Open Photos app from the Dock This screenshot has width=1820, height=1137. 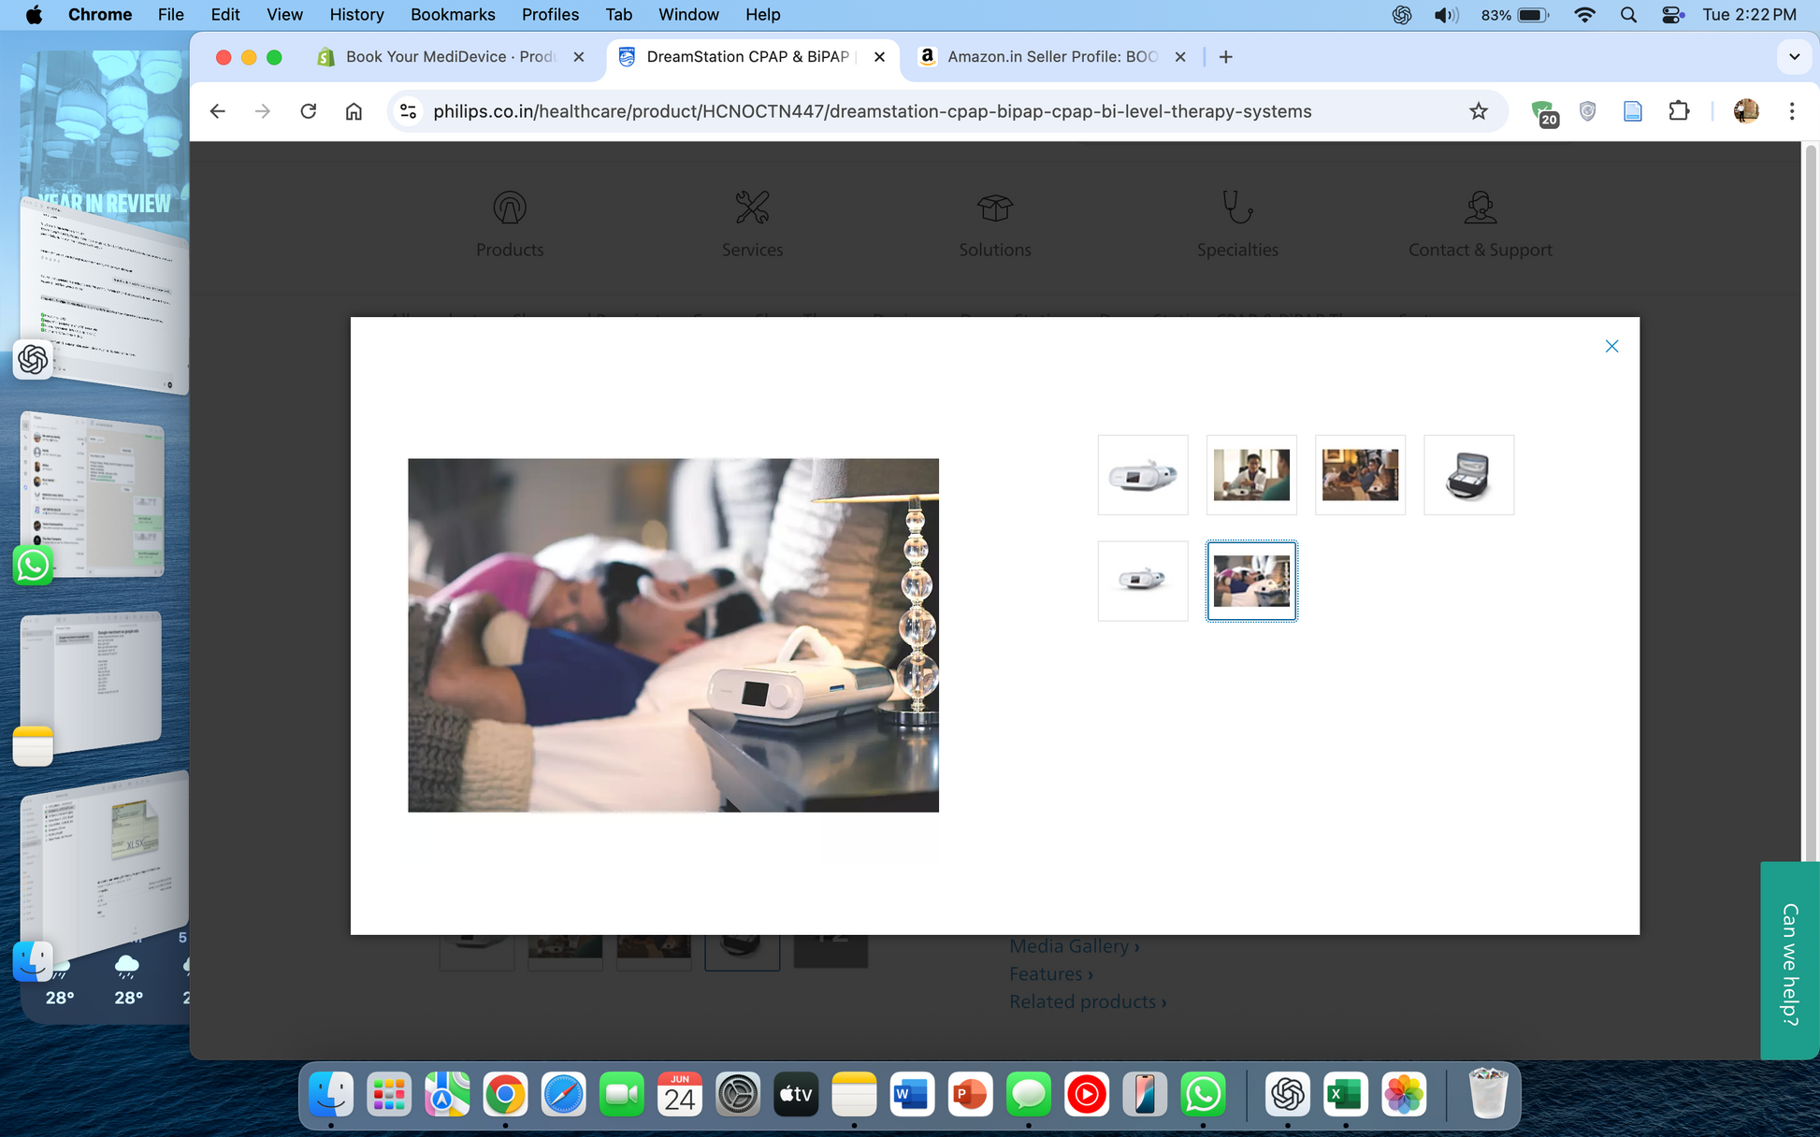pos(1403,1094)
